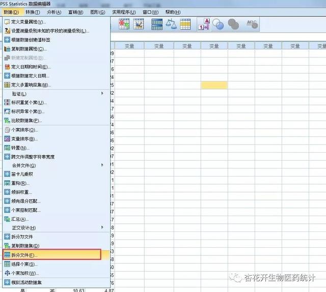Screen dimensions: 326x292
Task: Open the 窗口(W) menu
Action: coord(151,12)
